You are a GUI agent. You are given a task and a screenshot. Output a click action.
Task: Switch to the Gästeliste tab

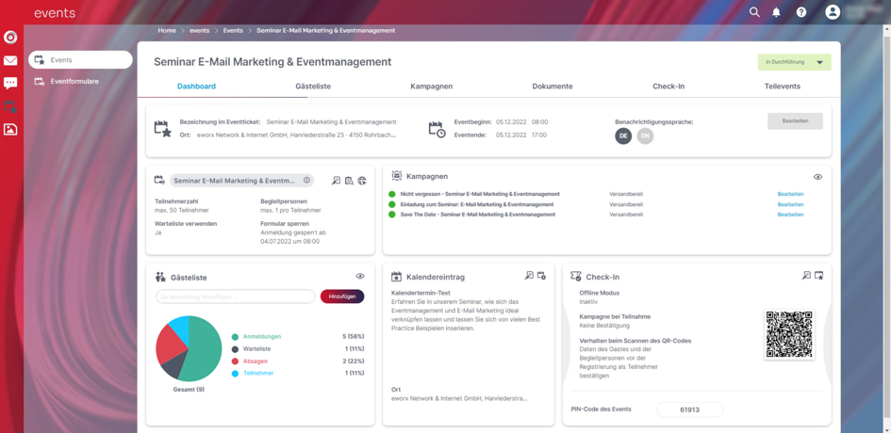coord(313,87)
